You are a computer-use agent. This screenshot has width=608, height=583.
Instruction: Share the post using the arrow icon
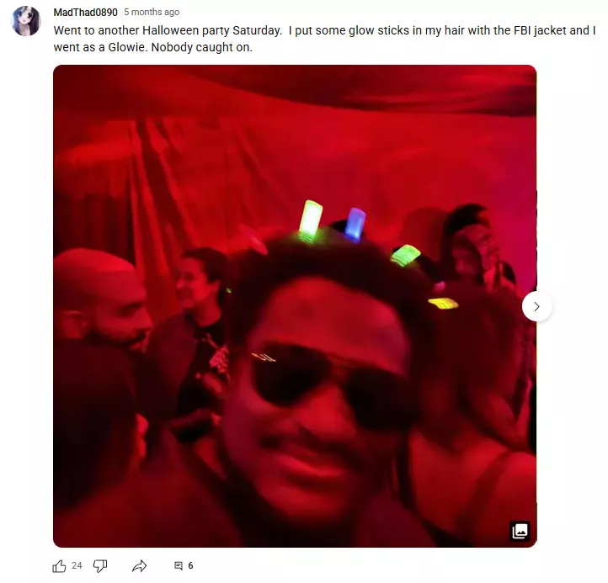tap(139, 566)
